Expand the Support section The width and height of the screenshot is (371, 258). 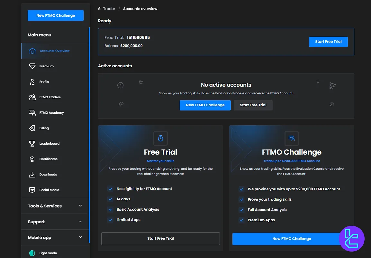(80, 222)
